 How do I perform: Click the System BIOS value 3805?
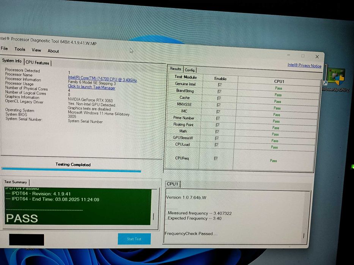pos(72,117)
